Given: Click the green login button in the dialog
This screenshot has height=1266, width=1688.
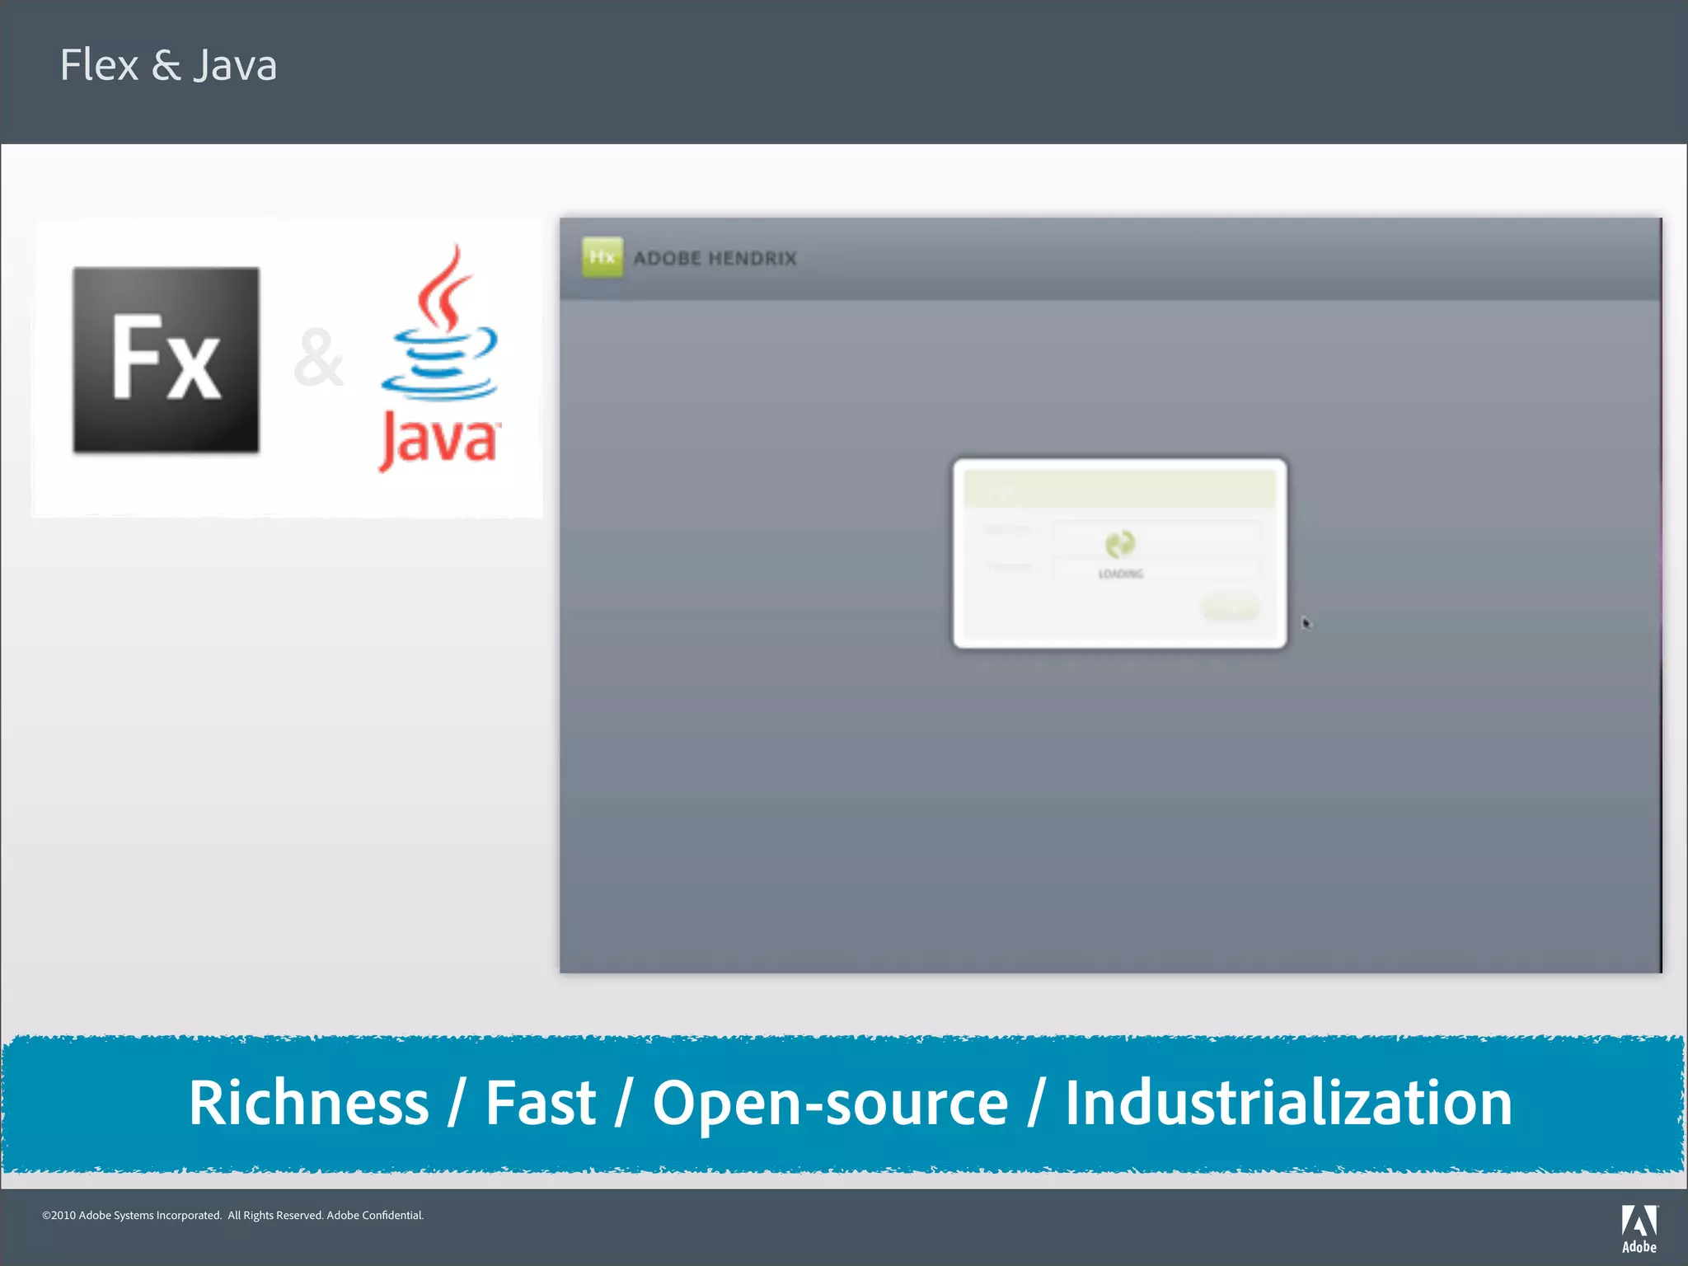Looking at the screenshot, I should point(1231,607).
